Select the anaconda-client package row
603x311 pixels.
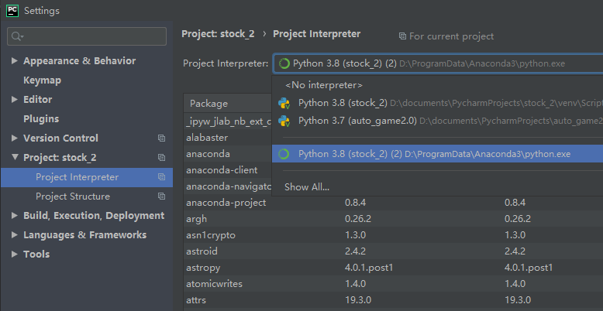click(228, 170)
